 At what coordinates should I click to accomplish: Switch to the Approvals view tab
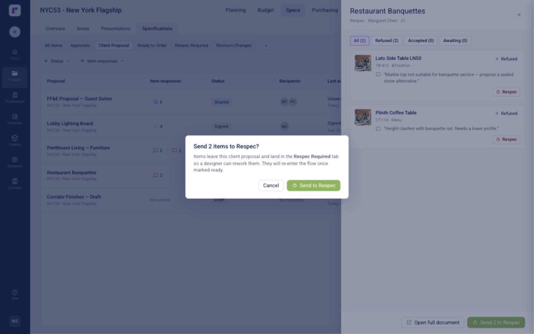pyautogui.click(x=80, y=45)
